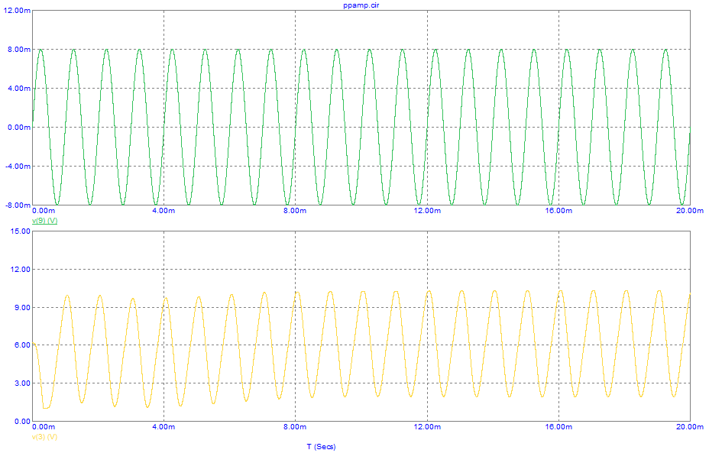Click the 9.00 label on lower plot
This screenshot has height=453, width=709.
click(21, 307)
